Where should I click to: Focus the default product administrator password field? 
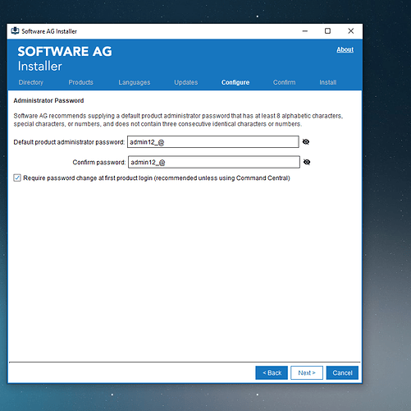click(x=213, y=142)
